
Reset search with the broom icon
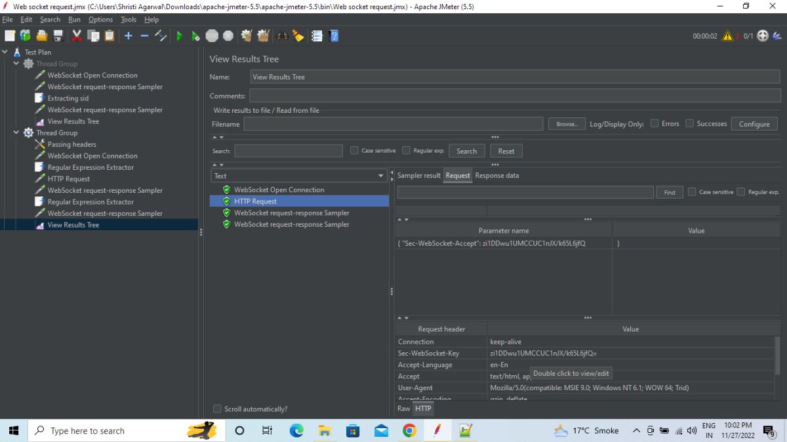(298, 36)
